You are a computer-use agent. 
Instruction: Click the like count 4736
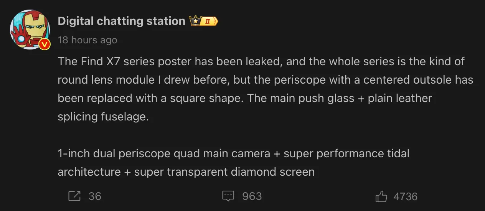405,197
